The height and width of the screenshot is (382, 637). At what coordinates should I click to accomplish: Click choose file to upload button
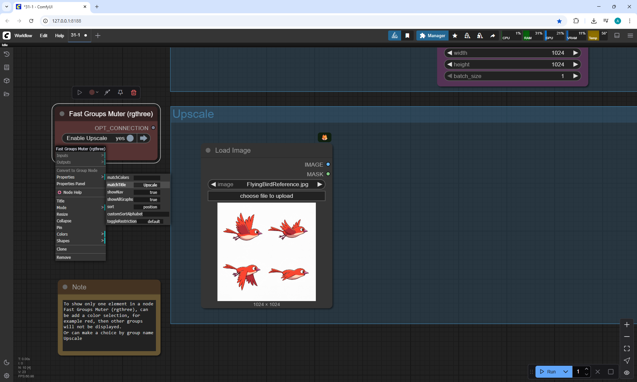[x=266, y=196]
